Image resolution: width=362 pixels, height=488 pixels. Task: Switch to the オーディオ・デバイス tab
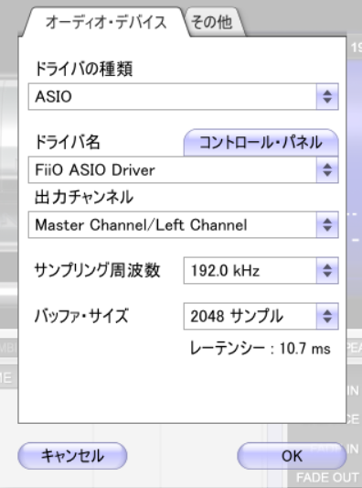tap(106, 22)
